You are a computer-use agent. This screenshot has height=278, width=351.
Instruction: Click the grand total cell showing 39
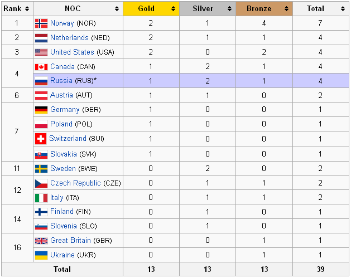320,269
